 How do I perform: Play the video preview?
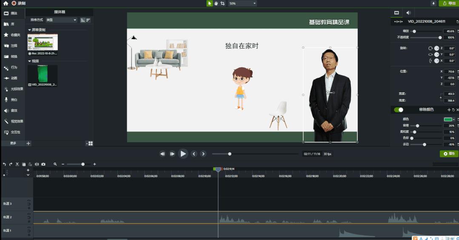click(x=183, y=154)
